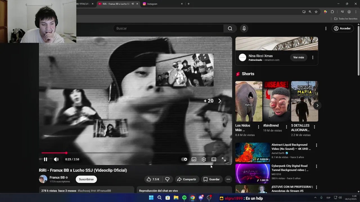Dislike the video with thumbs down
Screen dimensions: 360x202
coord(167,179)
